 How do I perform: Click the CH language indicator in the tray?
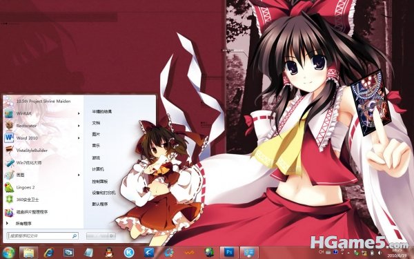[x=321, y=252]
